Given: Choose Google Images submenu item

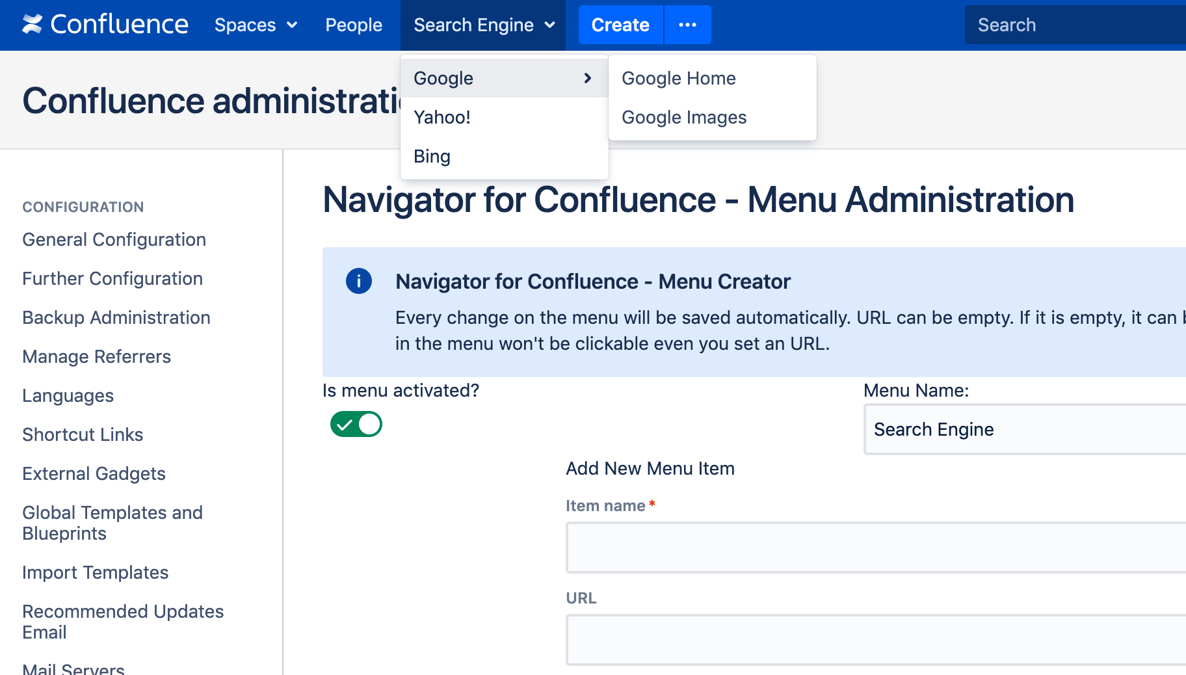Looking at the screenshot, I should click(x=683, y=117).
